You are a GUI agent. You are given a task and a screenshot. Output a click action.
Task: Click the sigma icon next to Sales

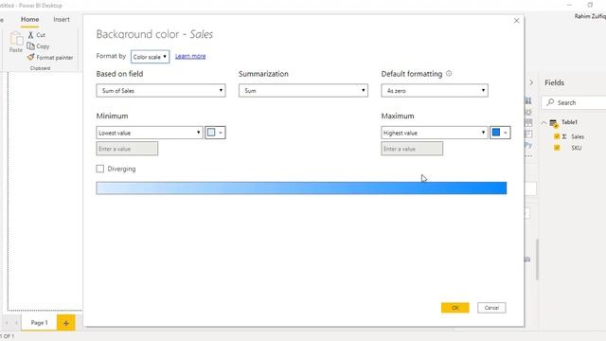[564, 136]
